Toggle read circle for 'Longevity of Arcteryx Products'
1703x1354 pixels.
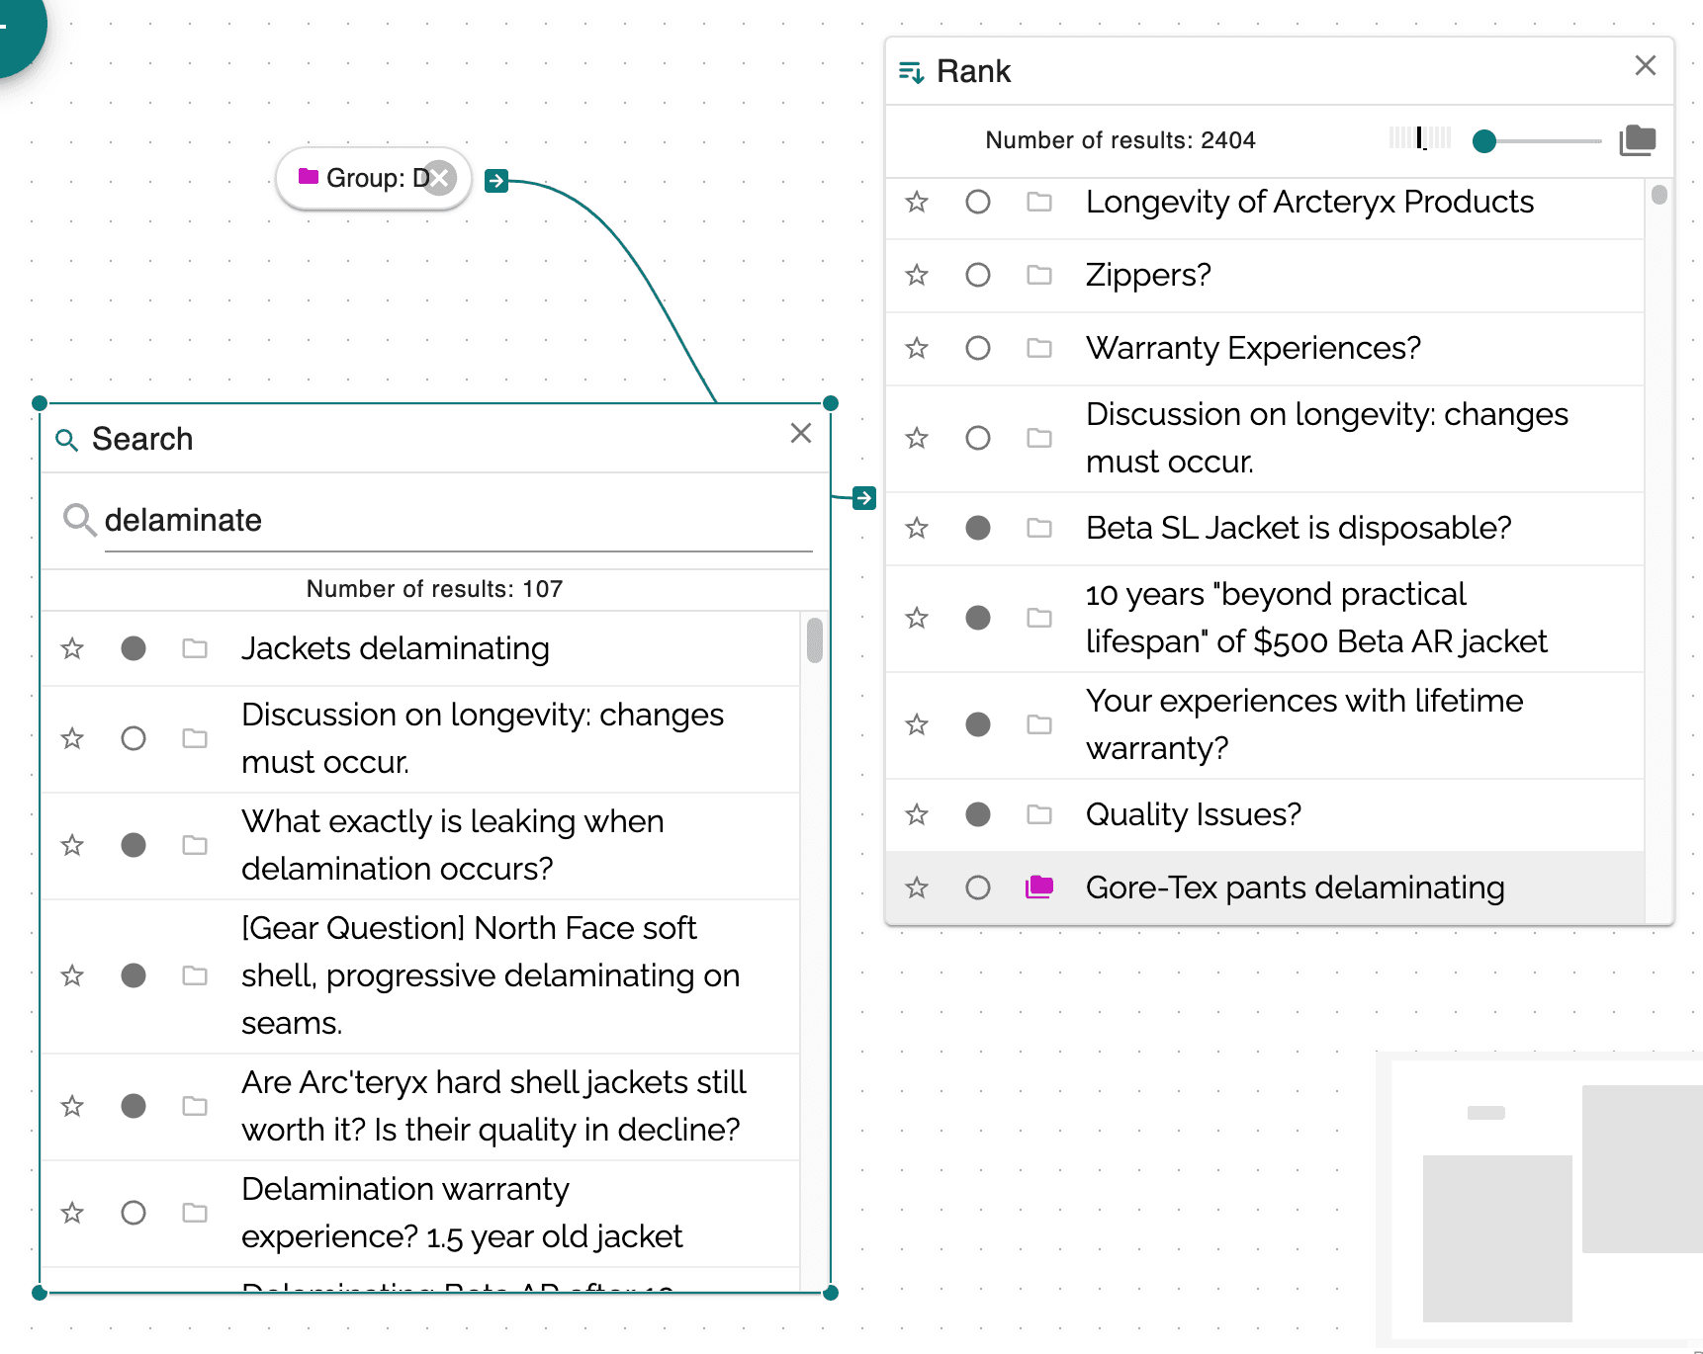pos(978,203)
